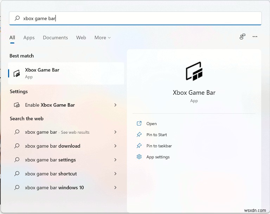Open the Xbox Game Bar best match result
The image size is (270, 214).
(66, 73)
